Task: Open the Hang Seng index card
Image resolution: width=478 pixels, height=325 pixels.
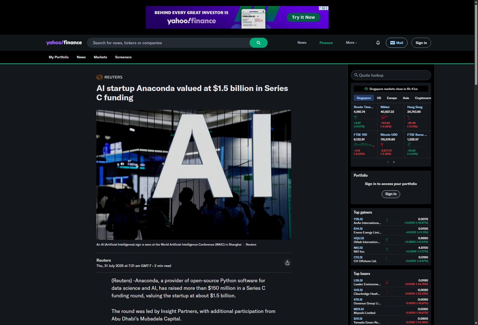Action: [x=417, y=117]
